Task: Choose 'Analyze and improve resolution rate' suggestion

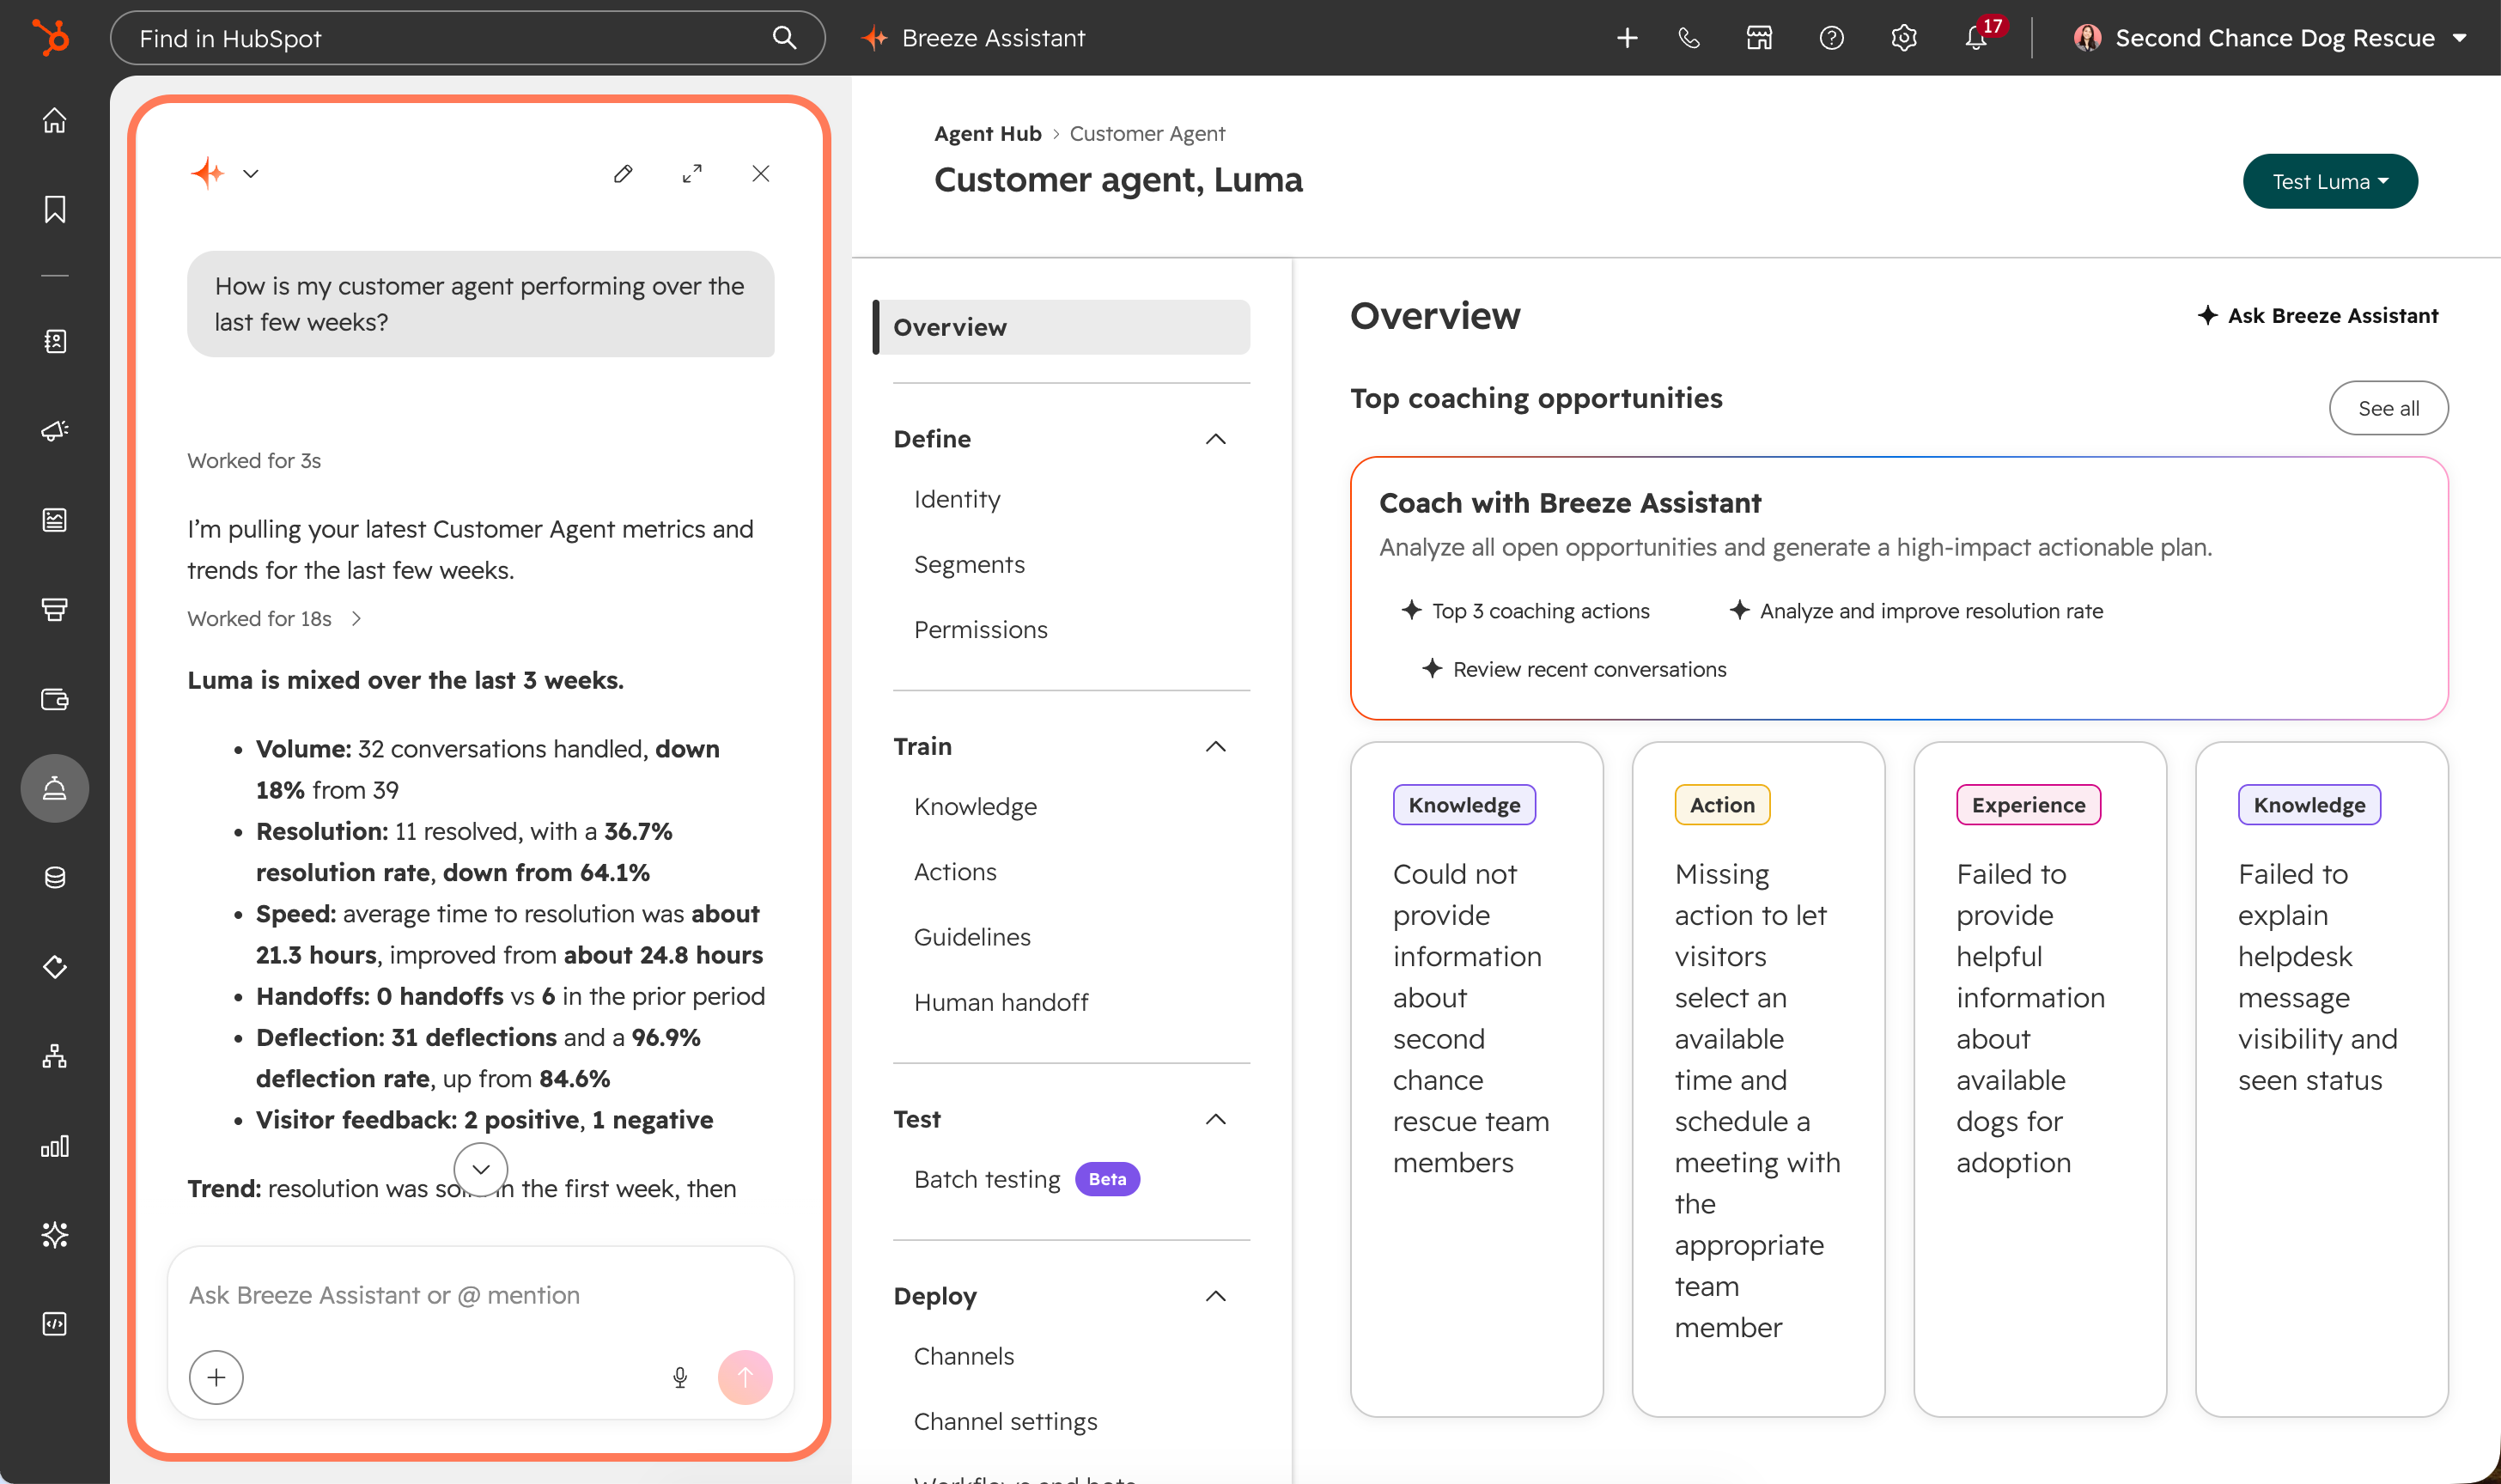Action: [1916, 611]
